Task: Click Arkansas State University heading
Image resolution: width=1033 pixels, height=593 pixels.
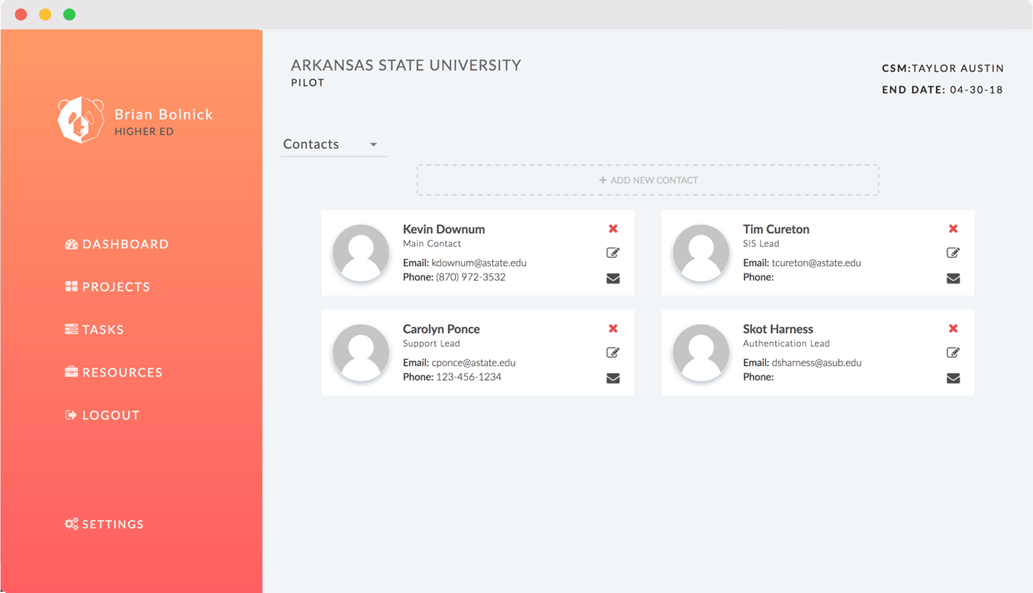Action: pos(406,66)
